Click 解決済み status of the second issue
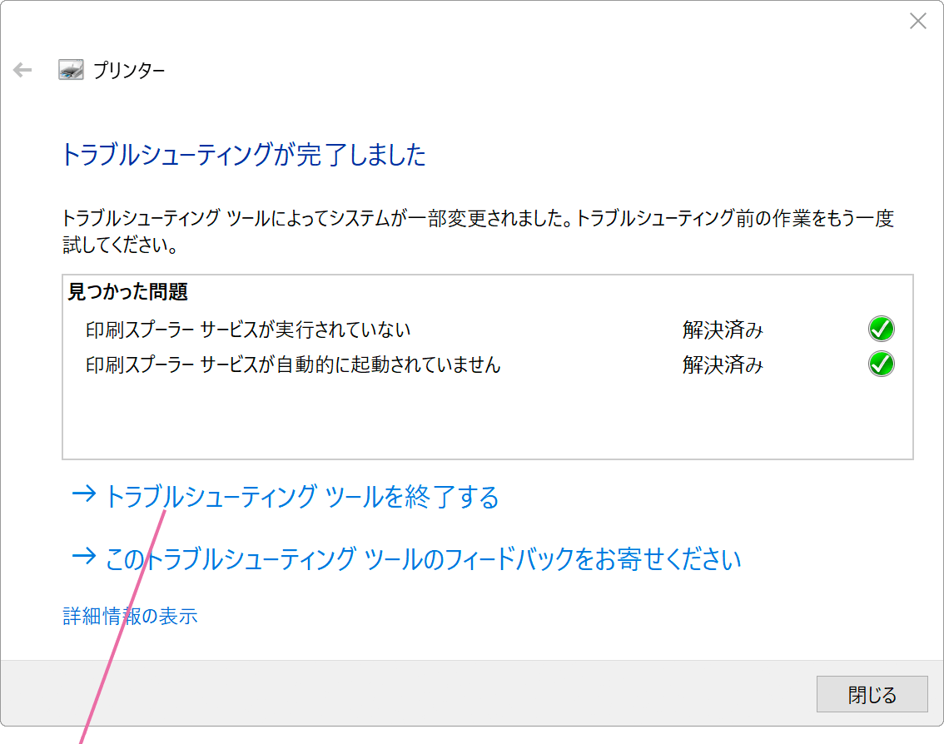The height and width of the screenshot is (744, 944). pyautogui.click(x=723, y=365)
